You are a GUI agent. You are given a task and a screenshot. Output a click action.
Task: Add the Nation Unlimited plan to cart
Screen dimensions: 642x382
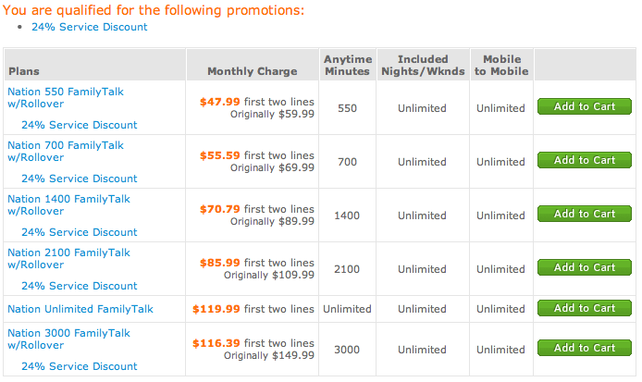tap(585, 308)
